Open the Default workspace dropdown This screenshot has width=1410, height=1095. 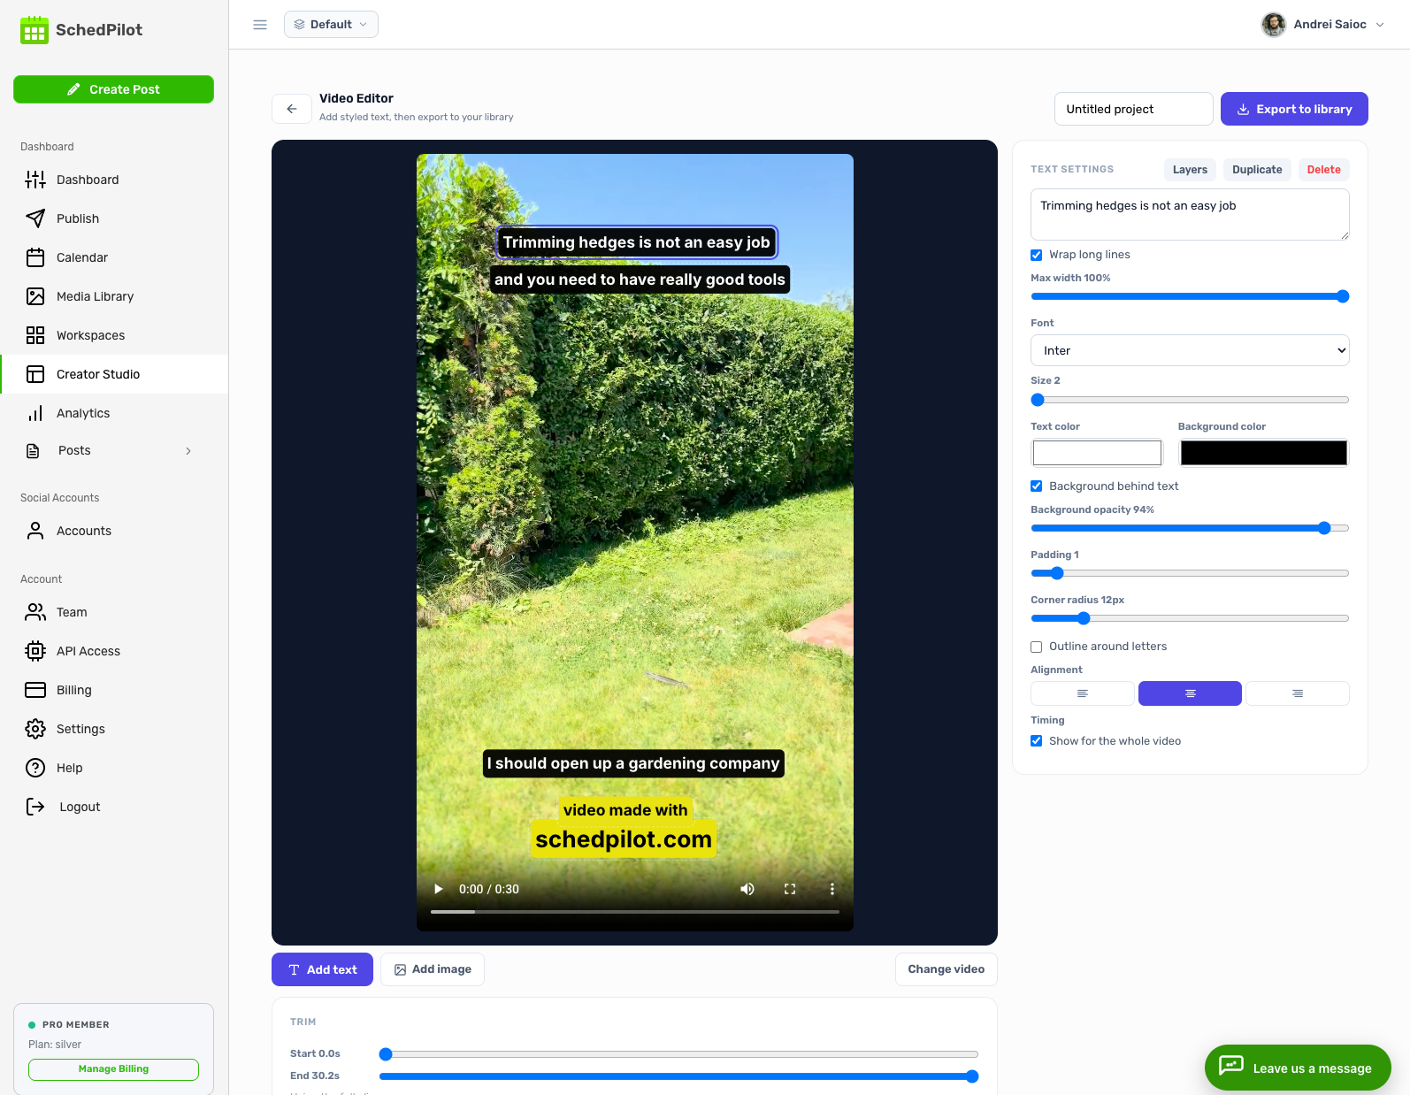coord(331,25)
